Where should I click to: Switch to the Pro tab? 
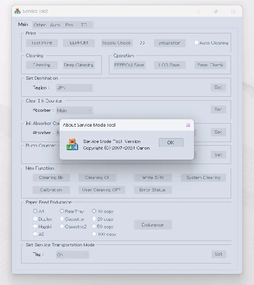pyautogui.click(x=69, y=25)
